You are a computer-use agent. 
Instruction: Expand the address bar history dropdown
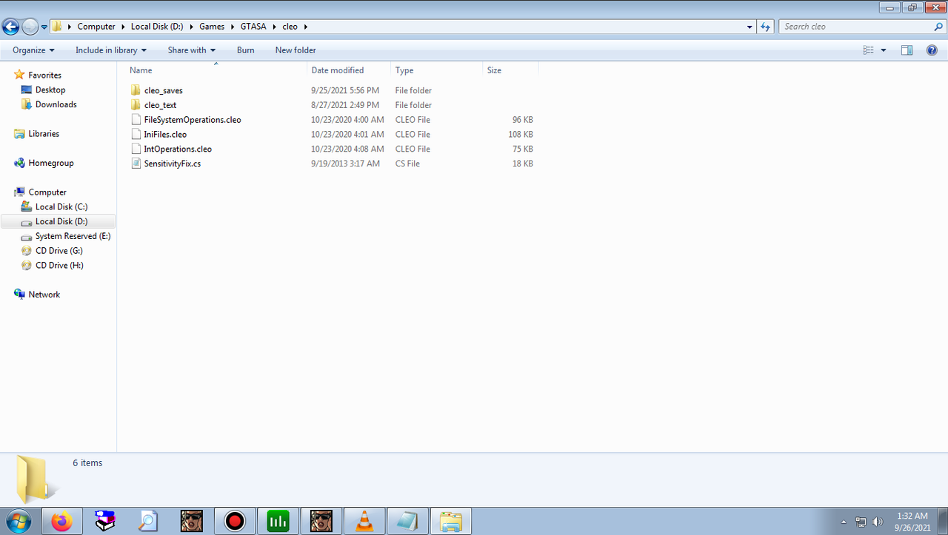750,27
